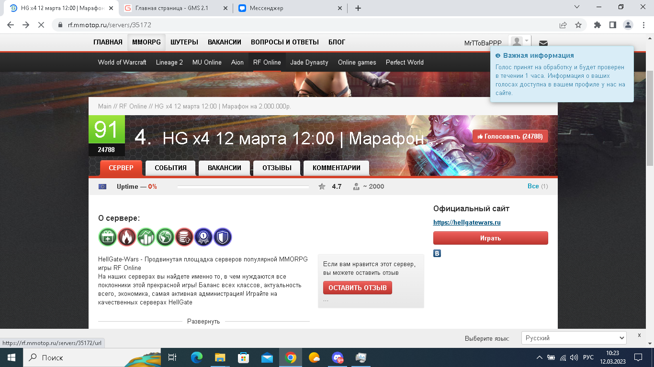Select Perfect World game category
This screenshot has width=654, height=367.
[x=405, y=62]
